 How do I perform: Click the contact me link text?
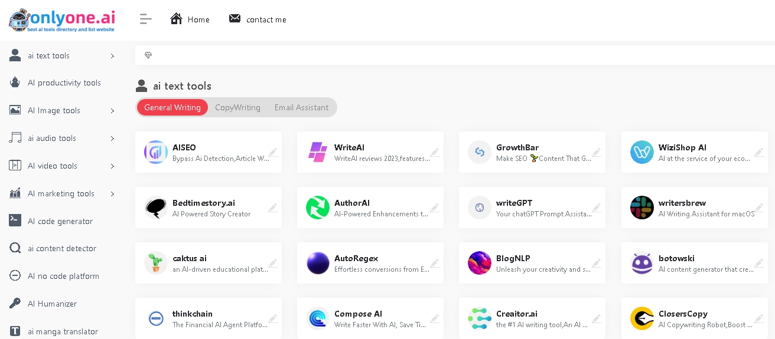pyautogui.click(x=266, y=19)
